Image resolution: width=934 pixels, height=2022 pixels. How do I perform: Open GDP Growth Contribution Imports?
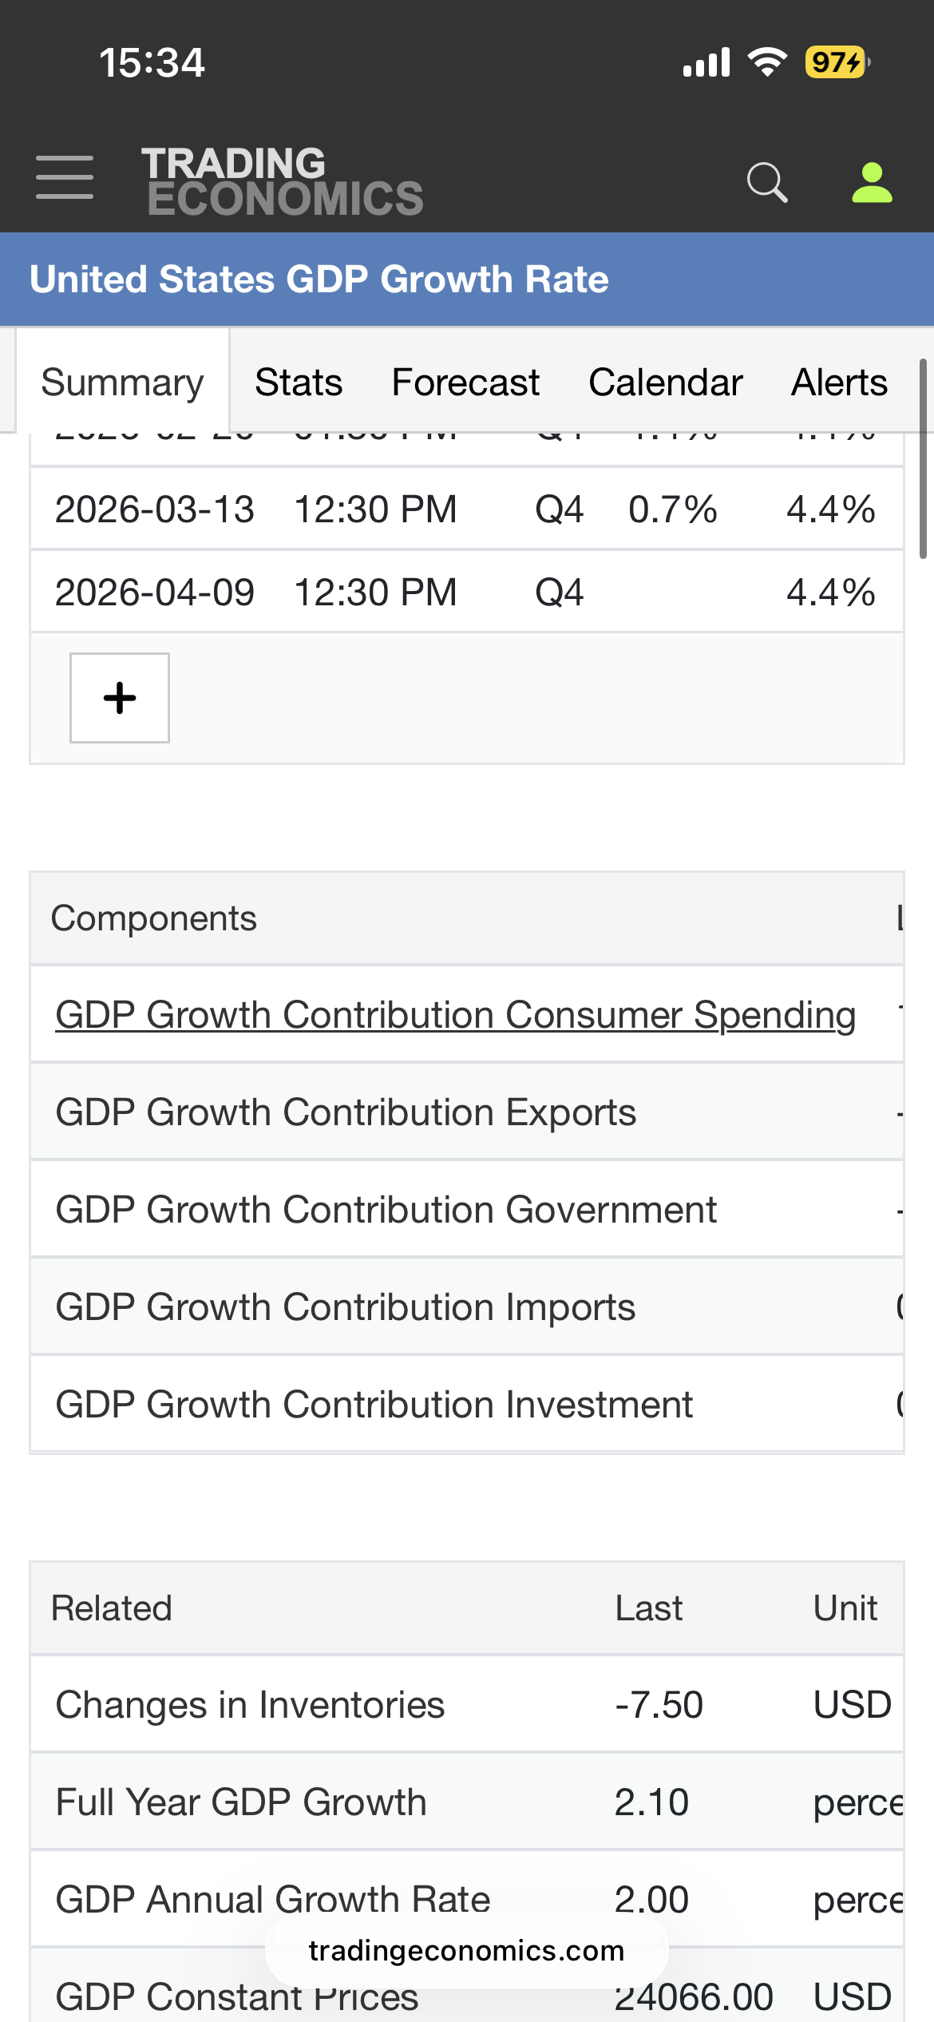click(345, 1307)
